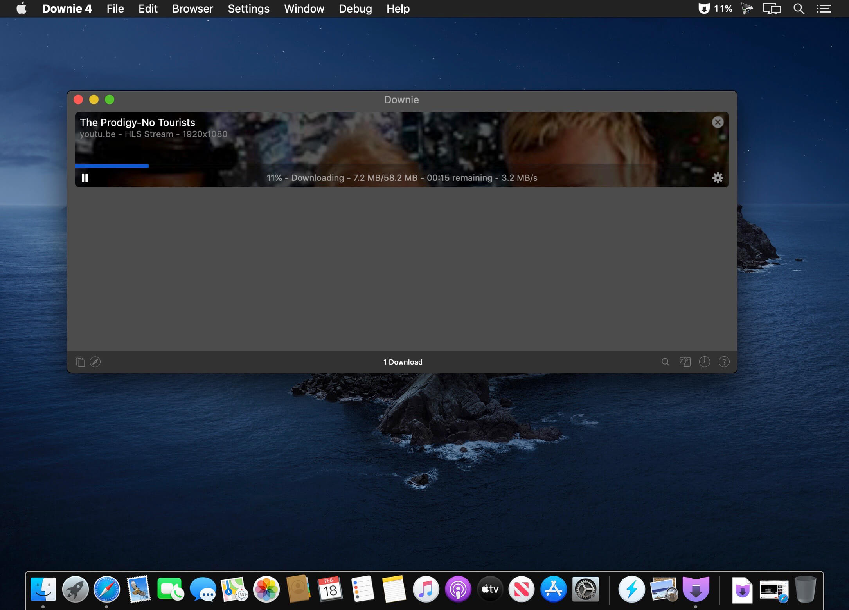Open the Downie 4 application menu
The image size is (849, 610).
pos(67,8)
